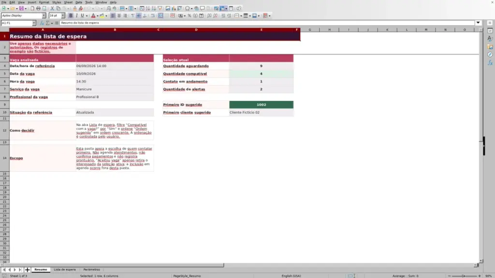This screenshot has height=278, width=495.
Task: Click the font color red A swatch
Action: (93, 16)
